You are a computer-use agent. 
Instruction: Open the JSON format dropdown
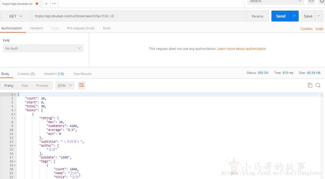(65, 85)
